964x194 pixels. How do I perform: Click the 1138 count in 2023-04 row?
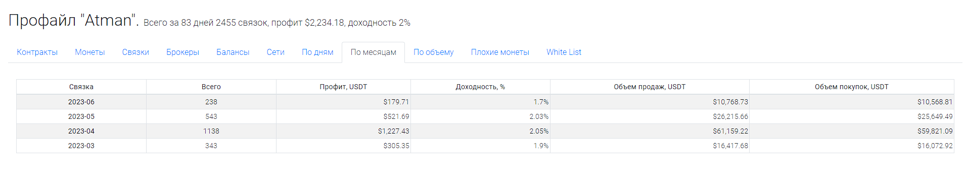pos(211,131)
